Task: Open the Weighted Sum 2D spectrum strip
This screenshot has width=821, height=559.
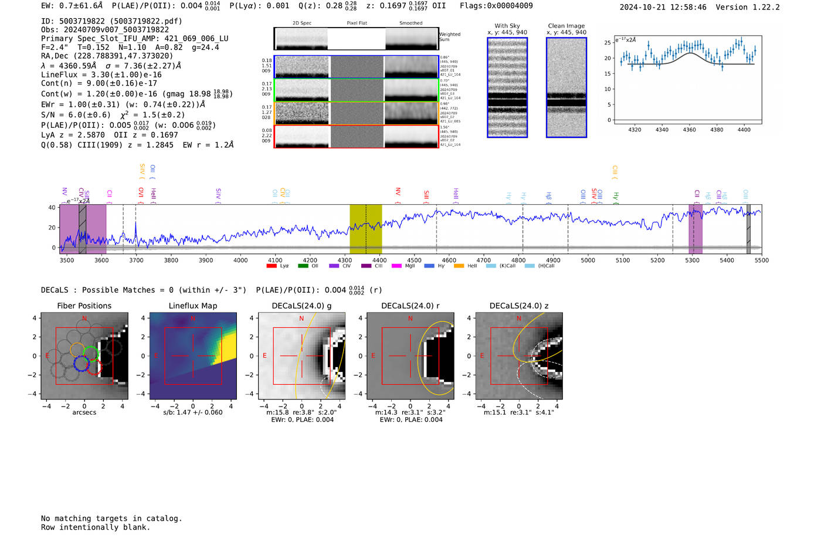Action: pos(356,39)
